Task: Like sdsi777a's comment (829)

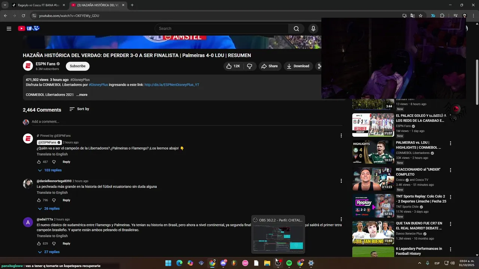Action: point(39,244)
